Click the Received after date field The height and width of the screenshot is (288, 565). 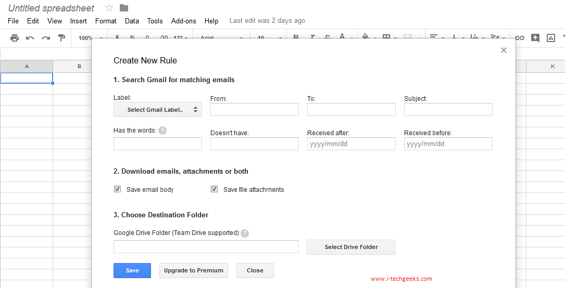[x=351, y=144]
